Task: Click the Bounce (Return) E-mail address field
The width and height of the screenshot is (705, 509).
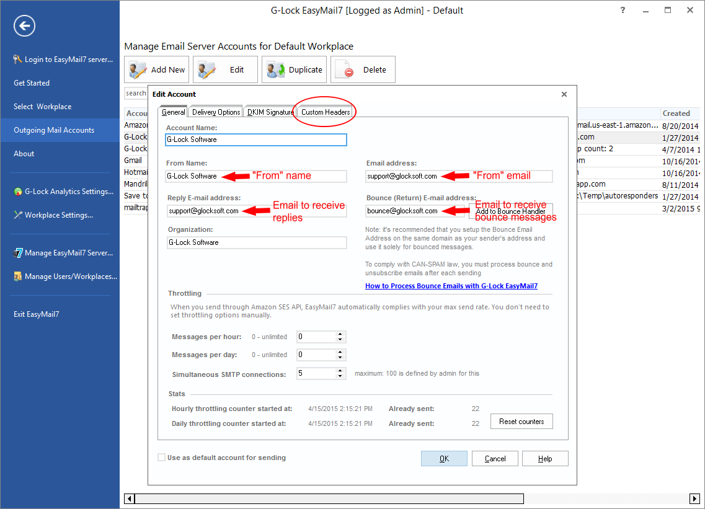Action: pos(416,211)
